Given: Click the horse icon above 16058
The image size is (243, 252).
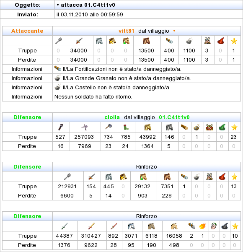Looking at the screenshot, I should click(x=174, y=226).
